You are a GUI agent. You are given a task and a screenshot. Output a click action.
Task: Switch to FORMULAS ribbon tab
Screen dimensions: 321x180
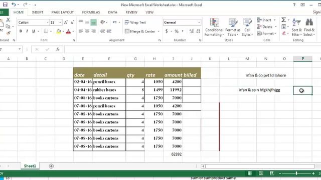[91, 12]
